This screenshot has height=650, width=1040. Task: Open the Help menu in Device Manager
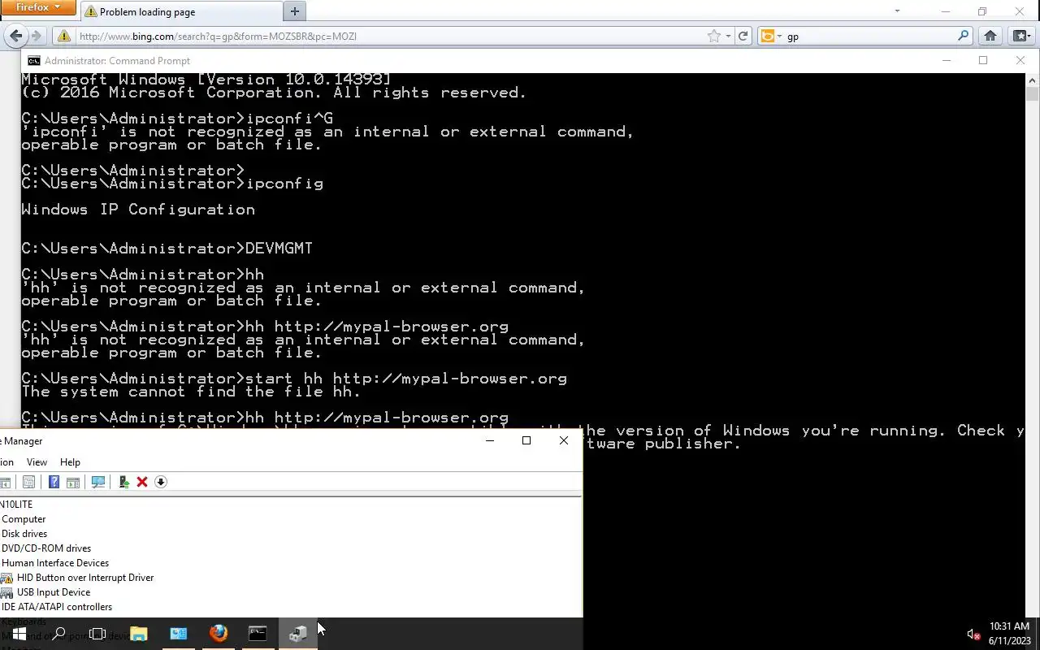70,462
